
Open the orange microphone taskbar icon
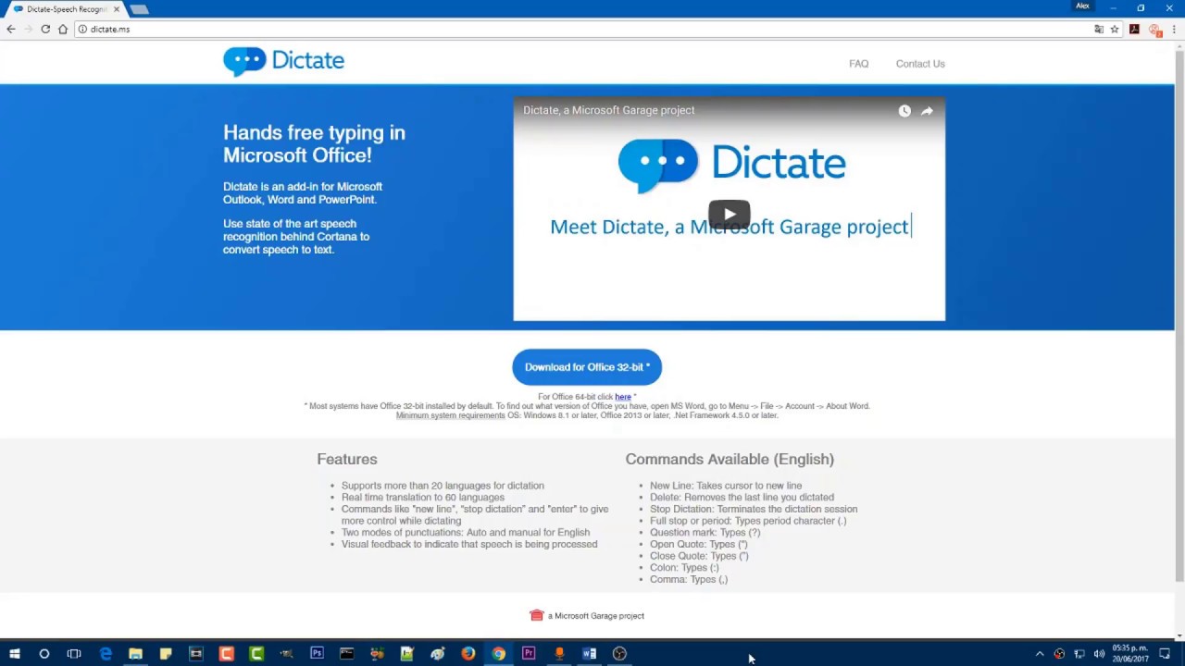point(559,654)
